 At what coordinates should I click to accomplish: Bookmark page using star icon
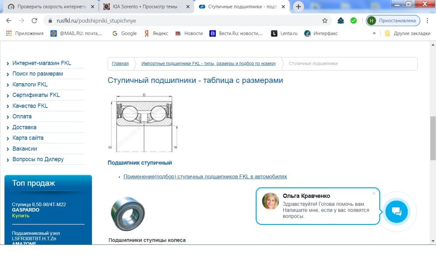pos(324,20)
